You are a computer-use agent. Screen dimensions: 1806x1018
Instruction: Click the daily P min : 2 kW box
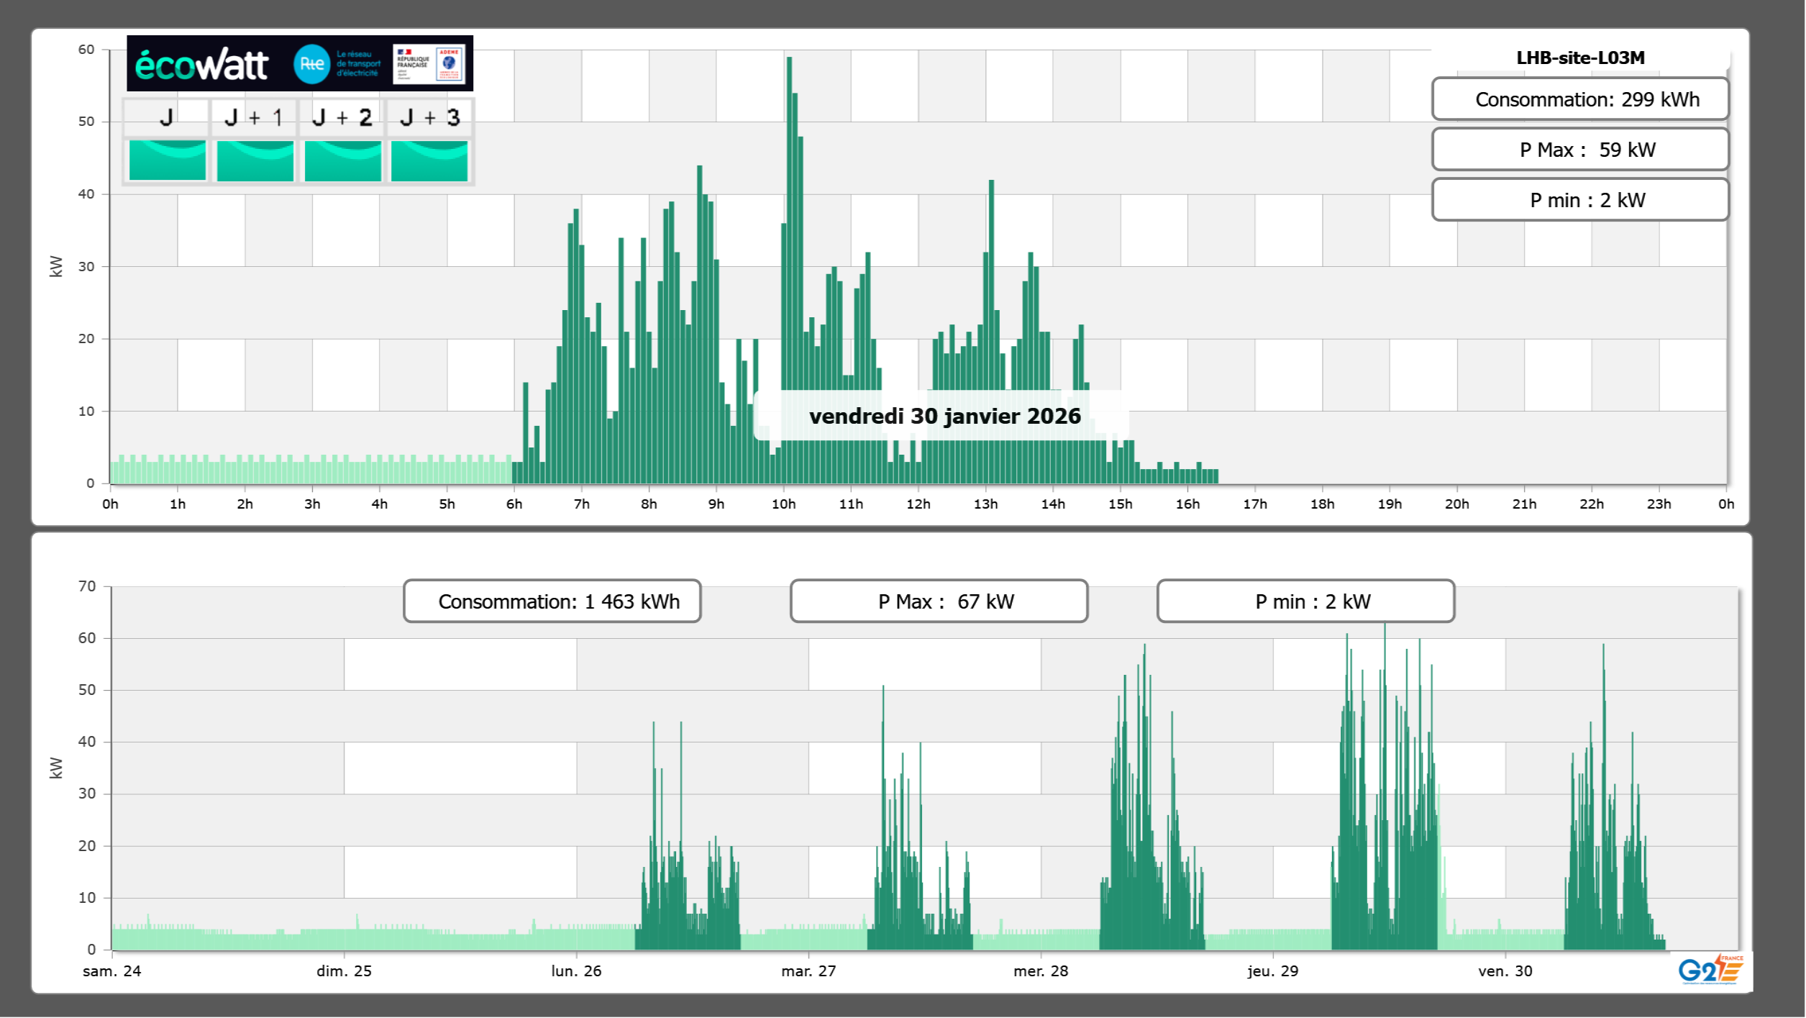[x=1579, y=200]
